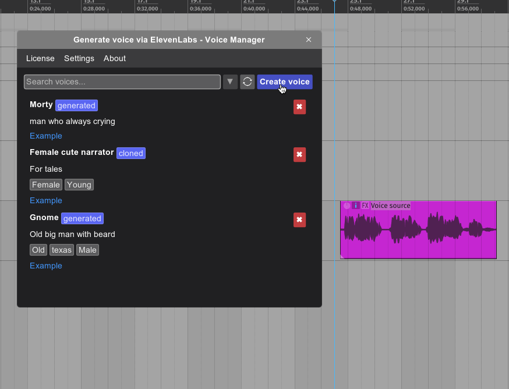
Task: Click description 'man who always crying'
Action: 72,122
